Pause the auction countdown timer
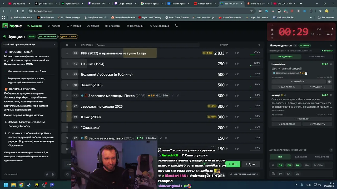337x189 pixels. (272, 29)
